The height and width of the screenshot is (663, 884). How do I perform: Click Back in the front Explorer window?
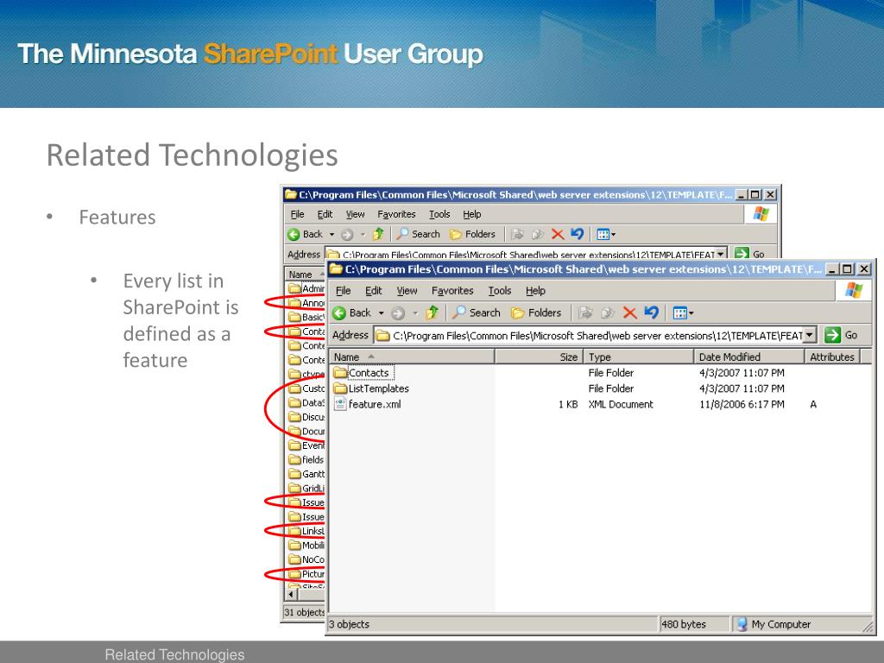[352, 313]
